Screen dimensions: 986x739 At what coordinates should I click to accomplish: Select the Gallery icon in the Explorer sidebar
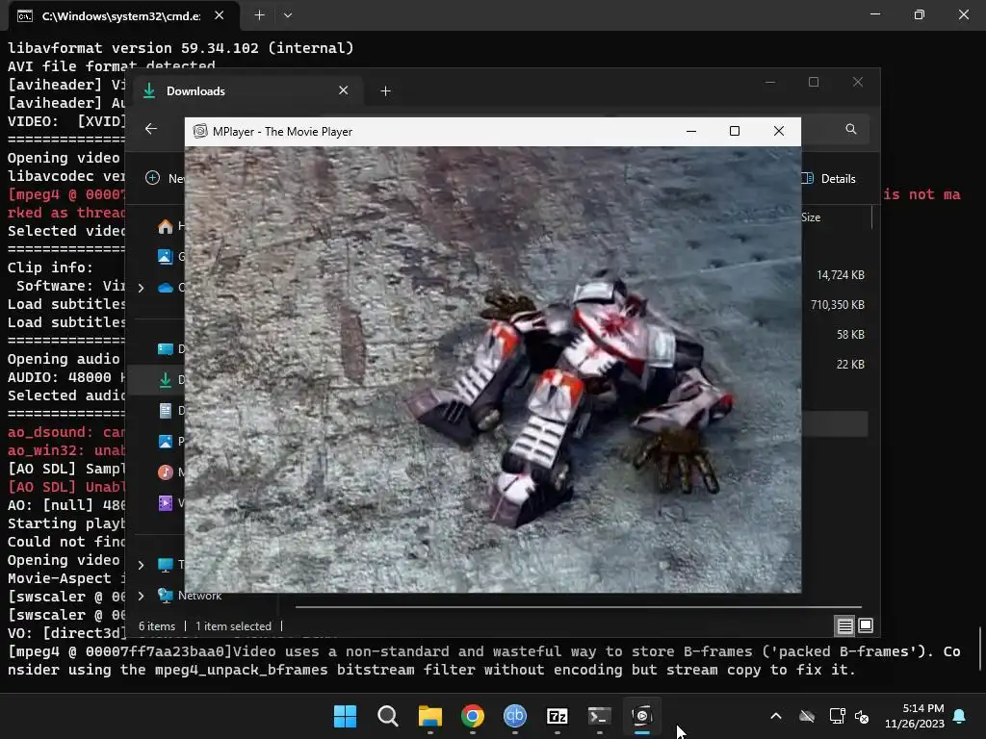[x=166, y=256]
